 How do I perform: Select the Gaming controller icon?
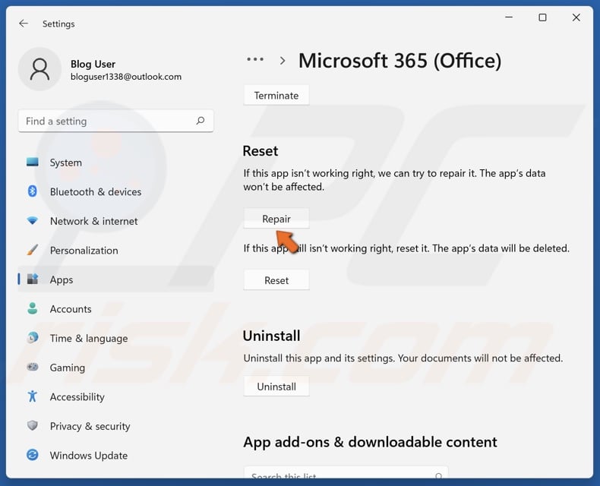(33, 368)
